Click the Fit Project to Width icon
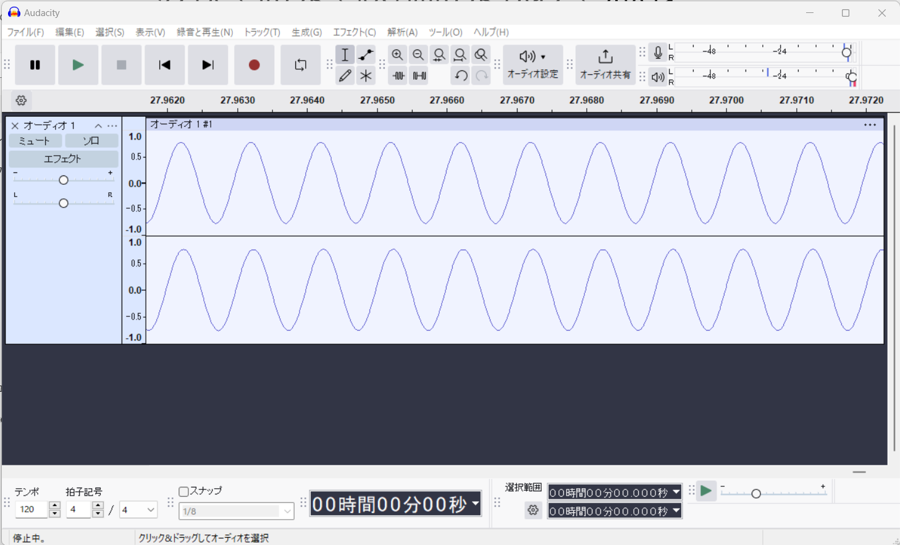The width and height of the screenshot is (900, 545). pyautogui.click(x=460, y=55)
